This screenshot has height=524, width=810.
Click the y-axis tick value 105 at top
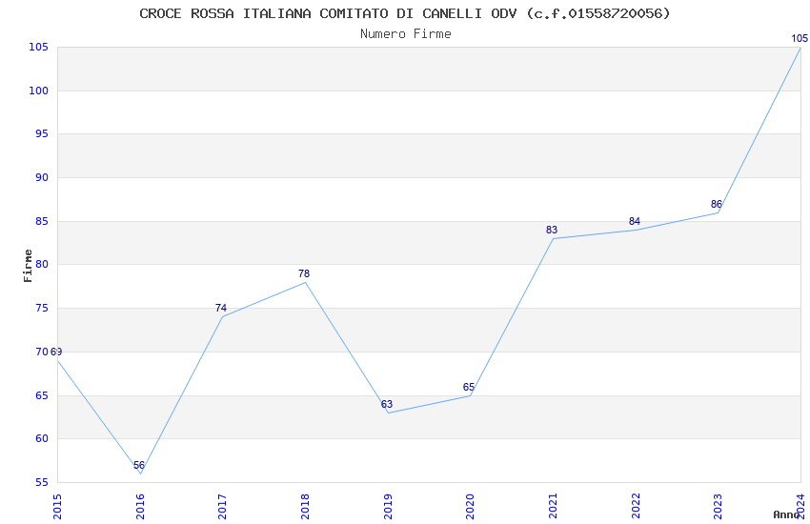coord(39,48)
